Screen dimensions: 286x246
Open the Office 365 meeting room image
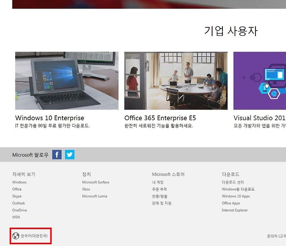tap(176, 81)
